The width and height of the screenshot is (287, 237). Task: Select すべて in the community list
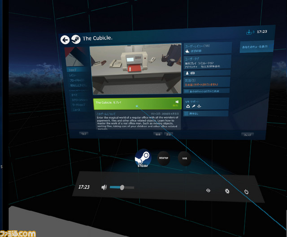tap(74, 95)
